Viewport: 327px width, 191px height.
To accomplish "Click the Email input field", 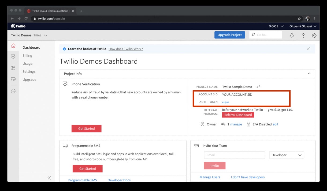I will 234,155.
